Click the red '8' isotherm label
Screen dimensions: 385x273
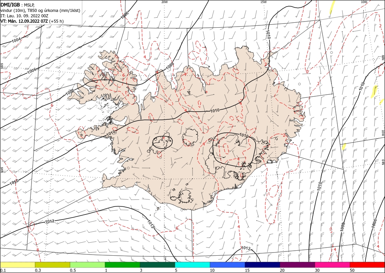tap(38, 250)
